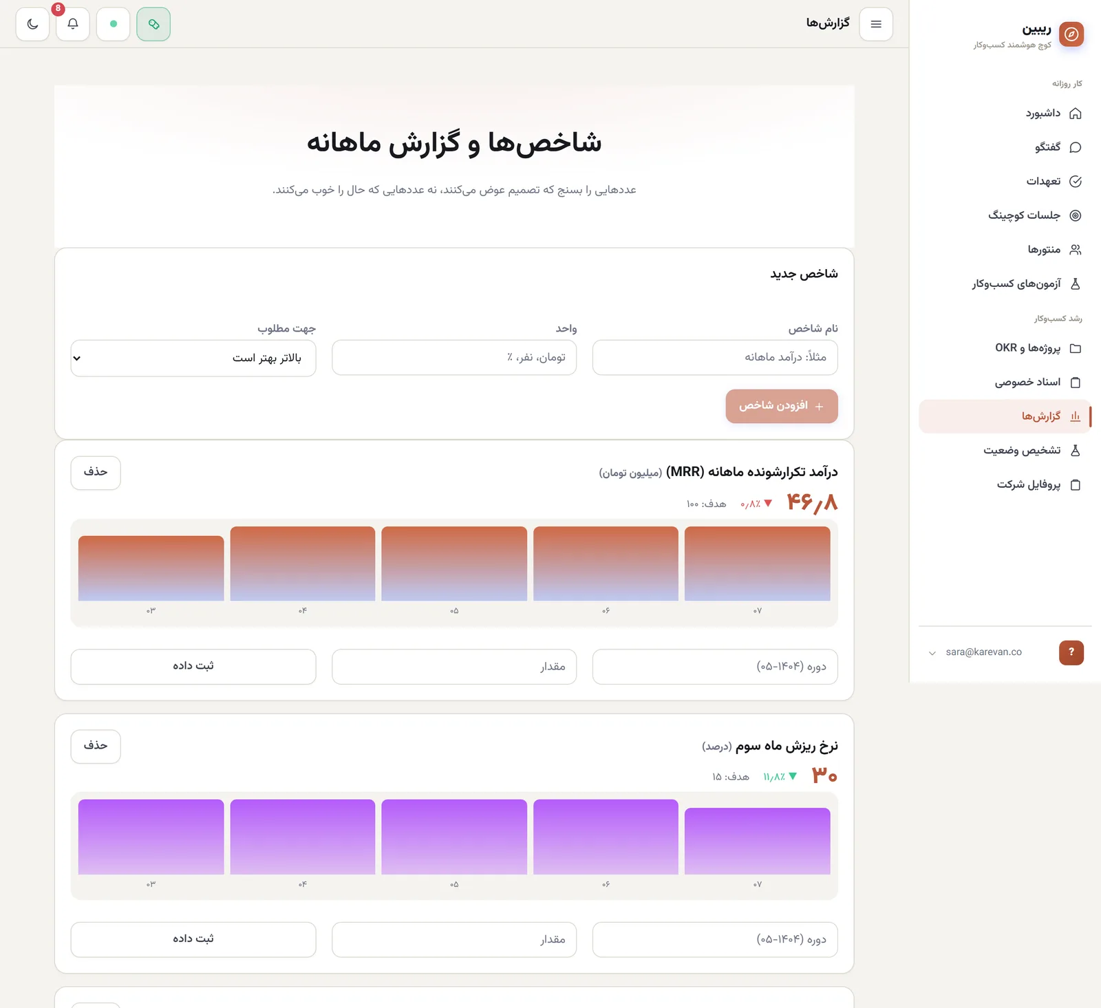The width and height of the screenshot is (1101, 1008).
Task: Click the تشخیص وضعیت flask icon
Action: (x=1076, y=451)
